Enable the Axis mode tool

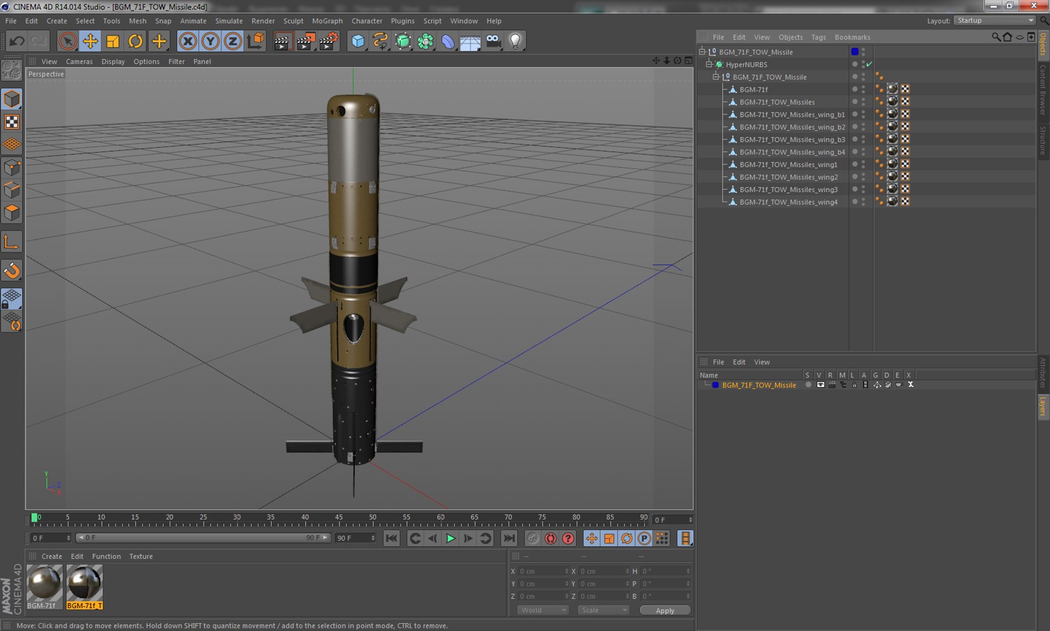[12, 242]
